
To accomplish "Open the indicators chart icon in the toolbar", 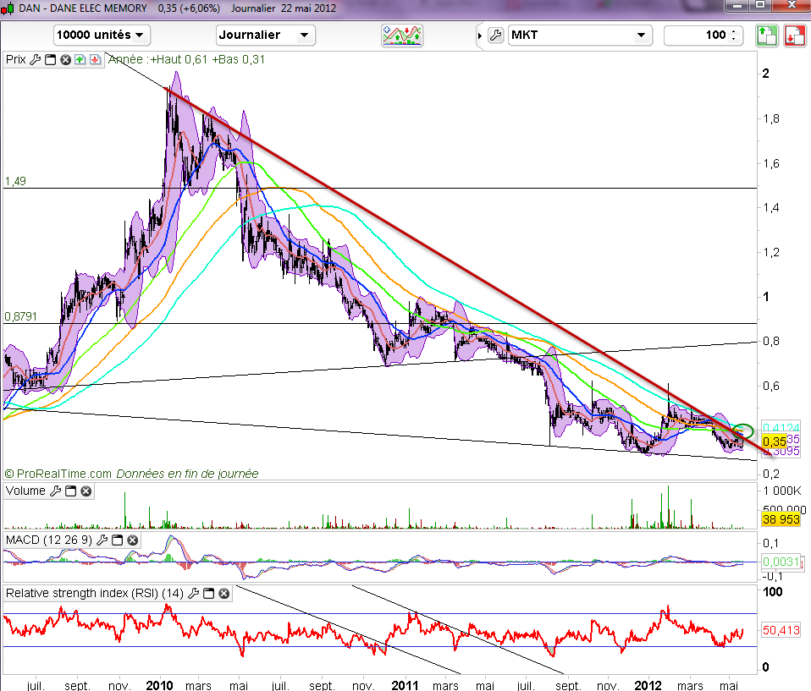I will [x=402, y=36].
